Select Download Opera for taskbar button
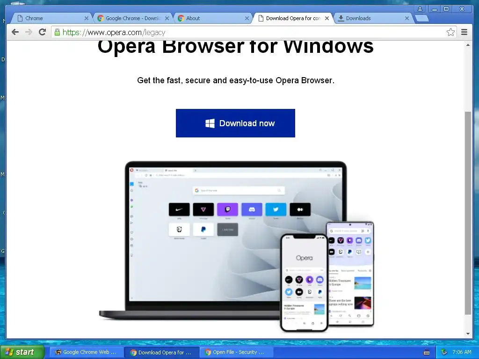Viewport: 479px width, 359px height. click(x=162, y=352)
